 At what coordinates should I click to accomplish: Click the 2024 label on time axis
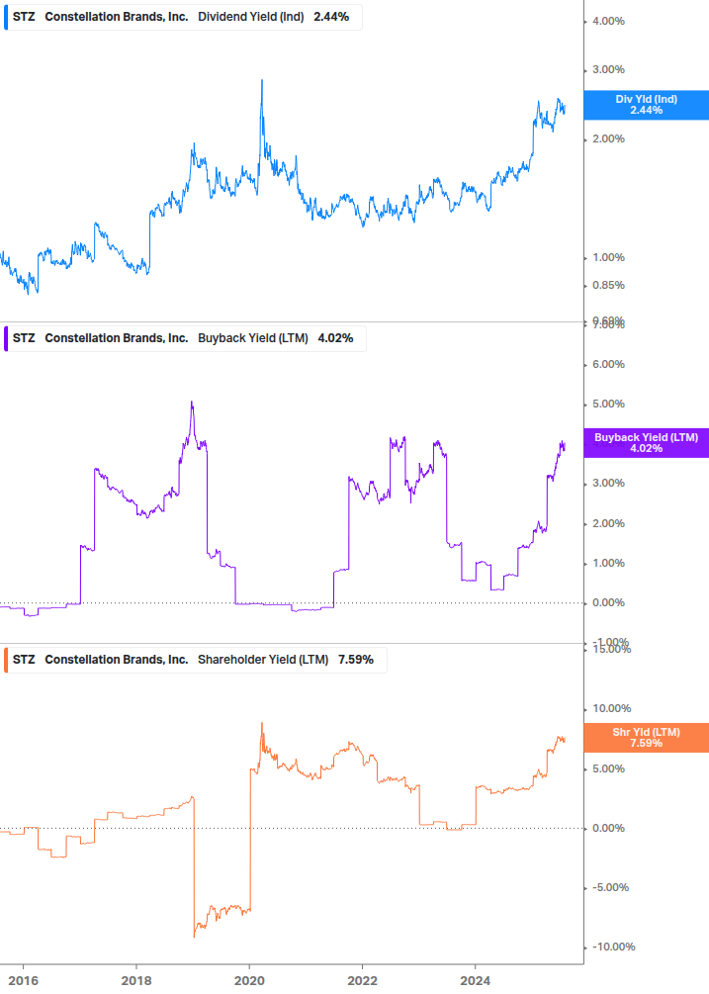476,981
